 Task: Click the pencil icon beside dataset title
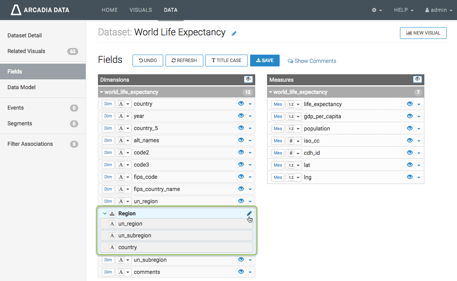point(234,33)
